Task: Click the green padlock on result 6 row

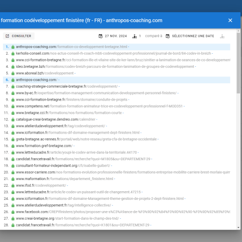Action: pyautogui.click(x=13, y=80)
